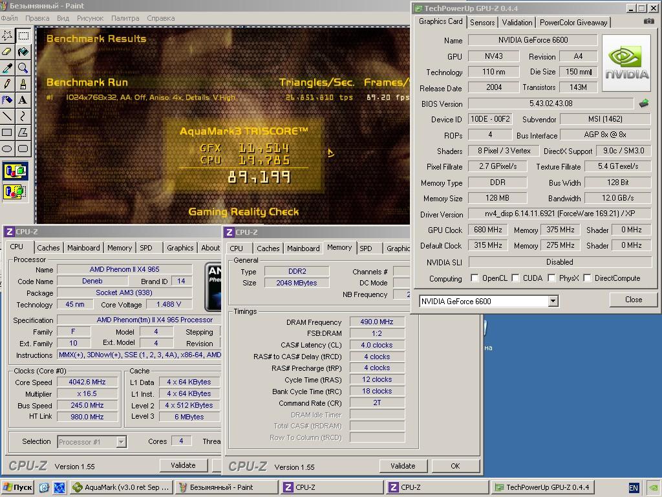Click the EN language indicator in tray
The width and height of the screenshot is (662, 497).
[x=634, y=488]
